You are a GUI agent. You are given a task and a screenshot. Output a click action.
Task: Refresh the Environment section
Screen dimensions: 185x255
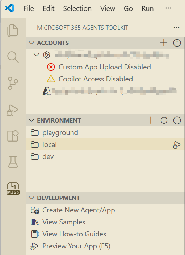[x=164, y=120]
